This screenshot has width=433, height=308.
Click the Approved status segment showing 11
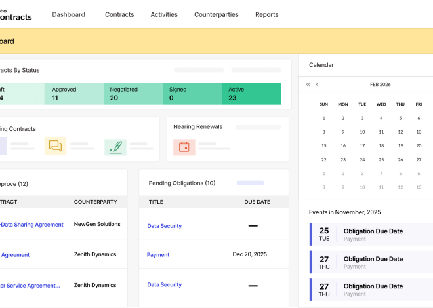(74, 94)
